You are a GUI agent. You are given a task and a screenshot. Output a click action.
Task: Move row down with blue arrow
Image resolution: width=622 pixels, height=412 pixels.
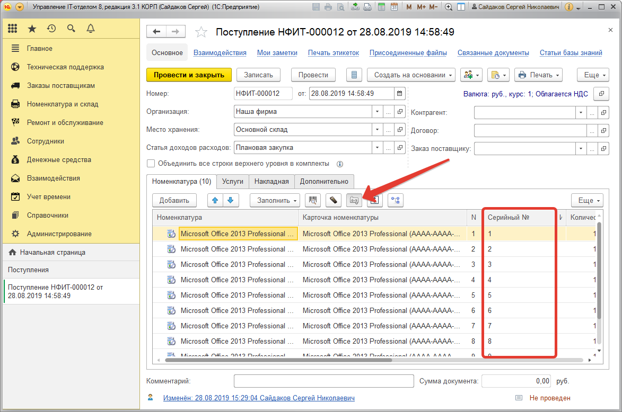[x=231, y=201]
